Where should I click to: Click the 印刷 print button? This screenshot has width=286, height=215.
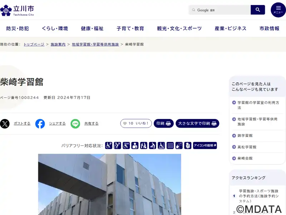164,123
